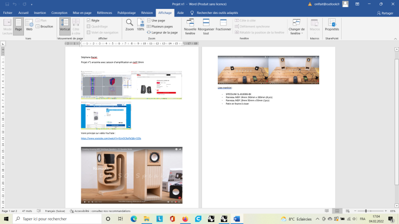Click the Fractionner window icon
This screenshot has height=224, width=399.
(223, 23)
